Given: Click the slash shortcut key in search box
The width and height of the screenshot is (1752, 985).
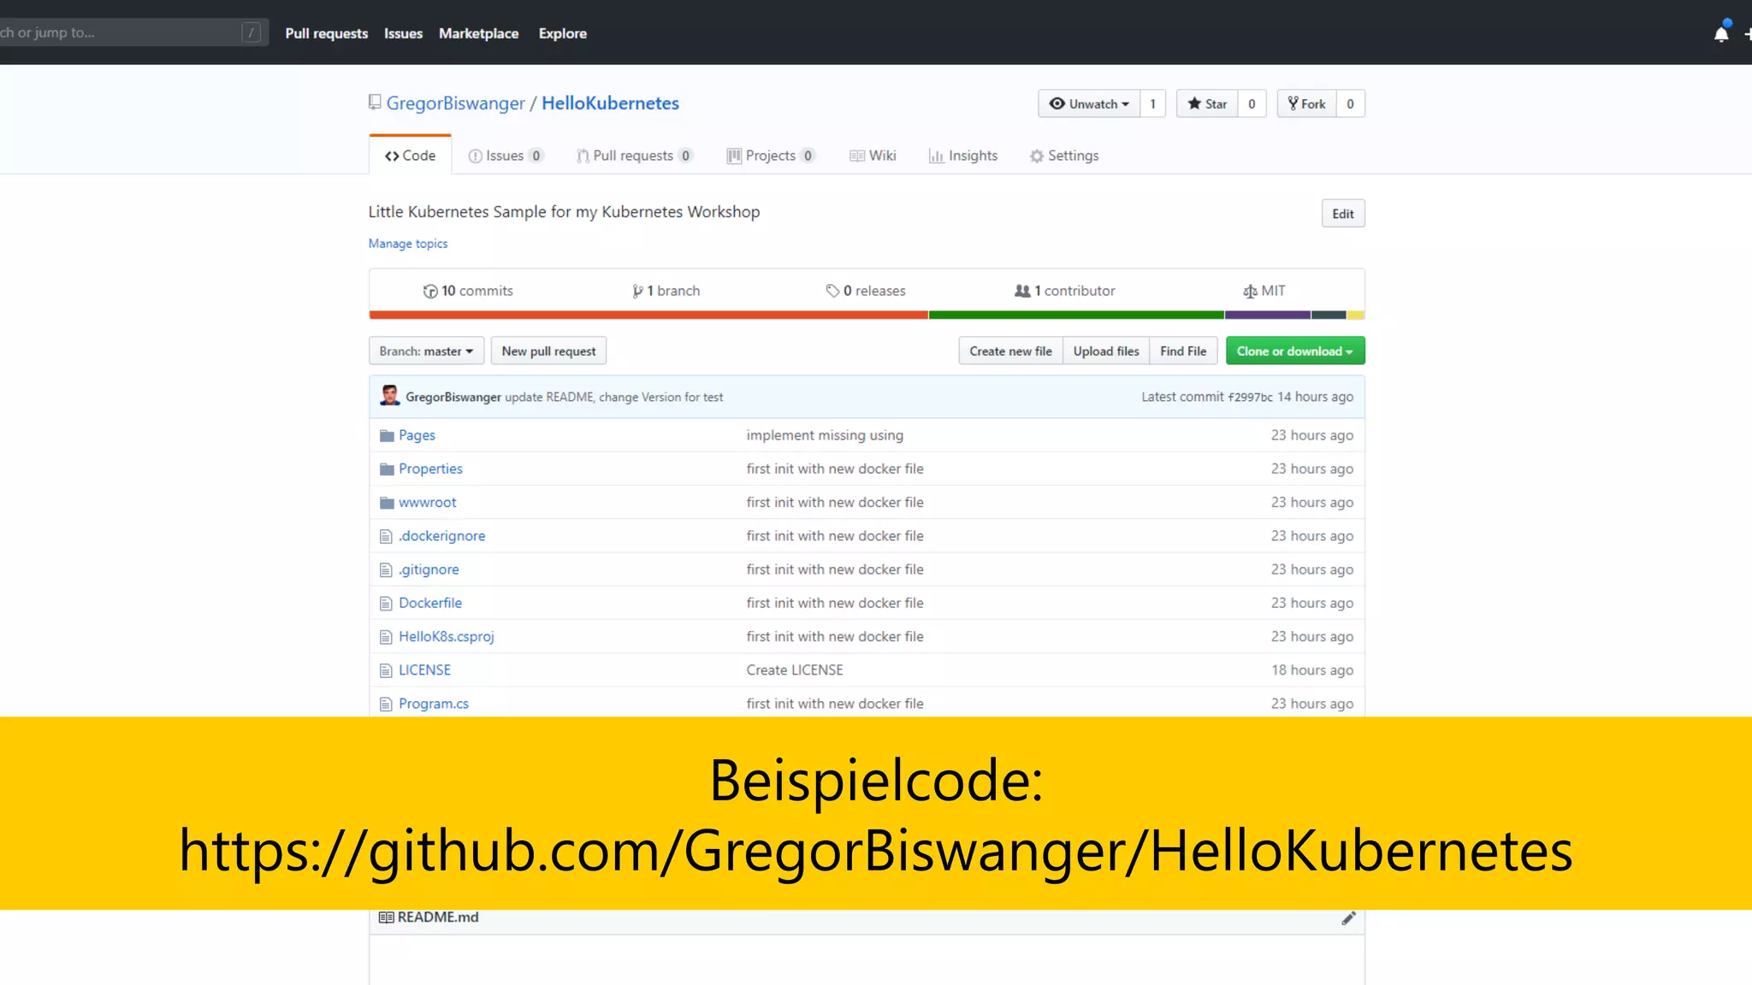Looking at the screenshot, I should coord(251,32).
